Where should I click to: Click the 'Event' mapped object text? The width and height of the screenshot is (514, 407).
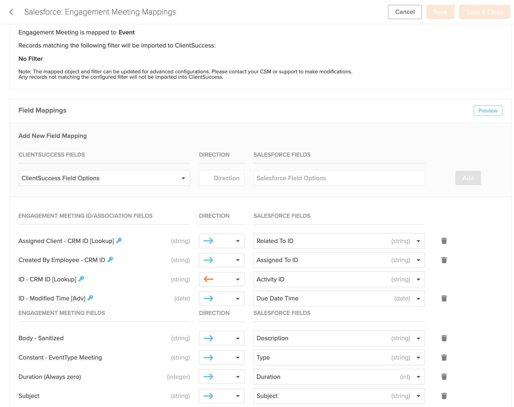(x=127, y=32)
